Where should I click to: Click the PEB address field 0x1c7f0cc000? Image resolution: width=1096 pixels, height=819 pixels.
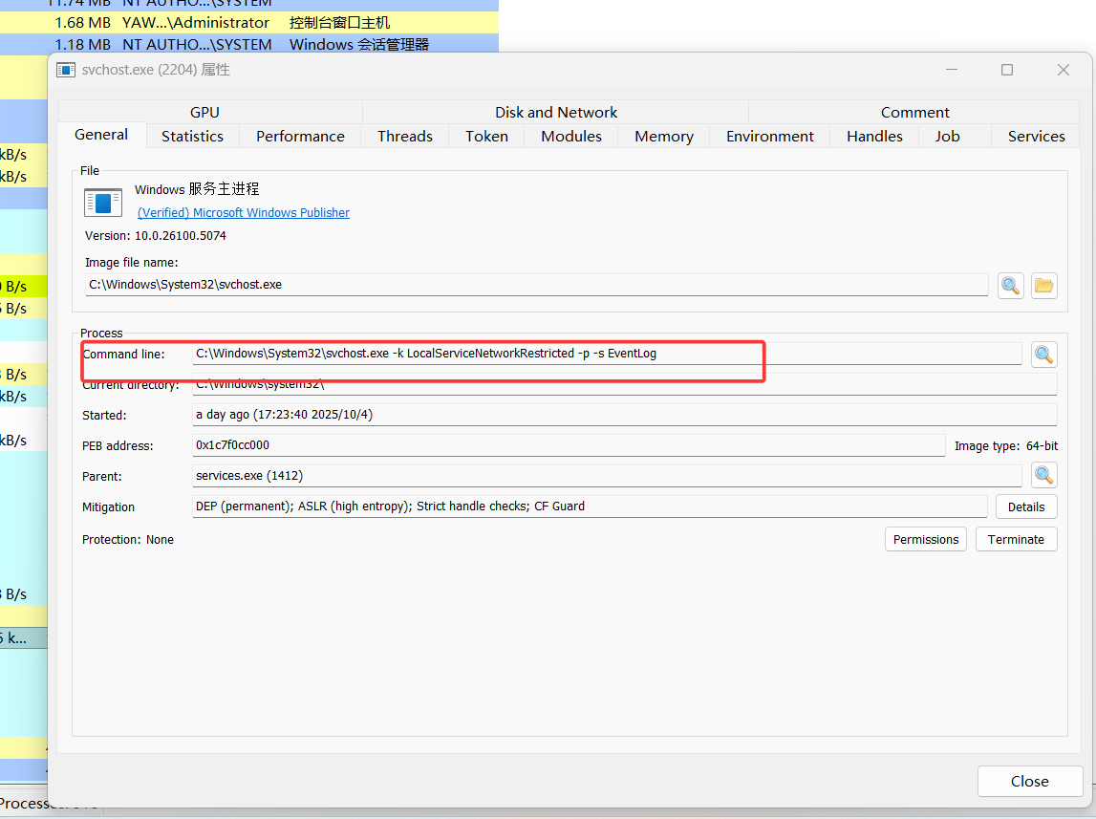coord(569,445)
